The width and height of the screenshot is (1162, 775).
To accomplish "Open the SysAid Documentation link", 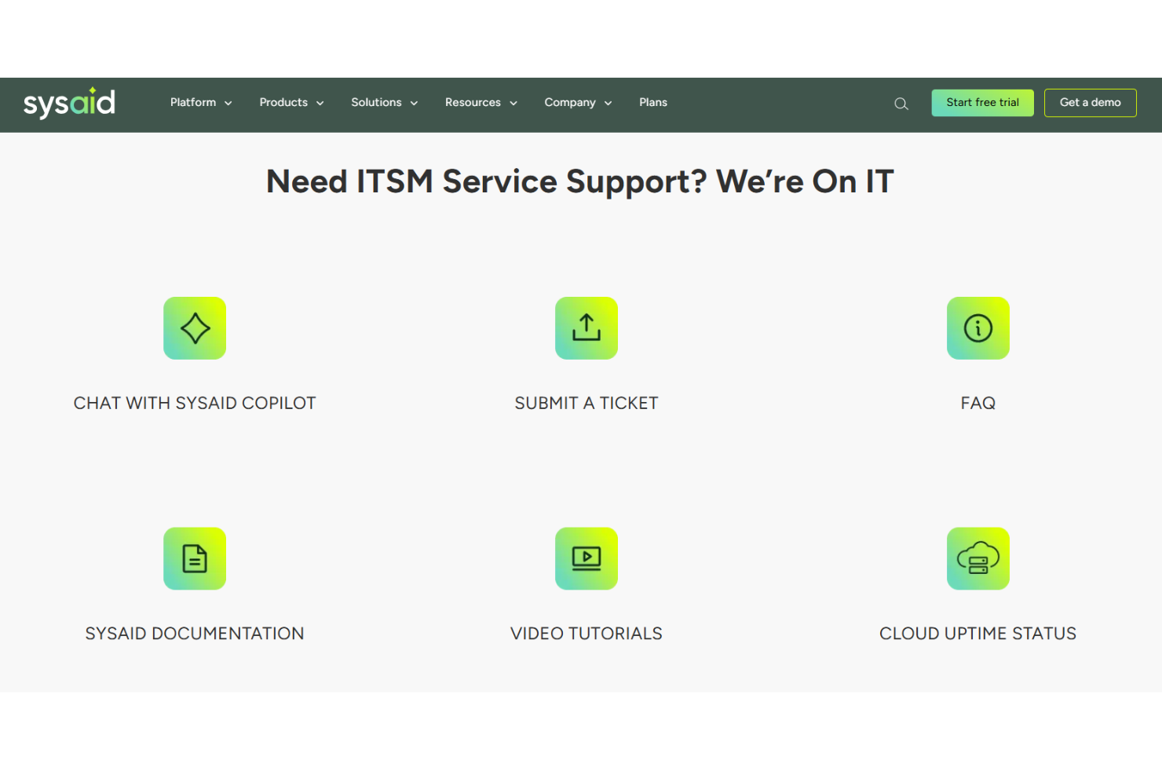I will click(x=195, y=634).
